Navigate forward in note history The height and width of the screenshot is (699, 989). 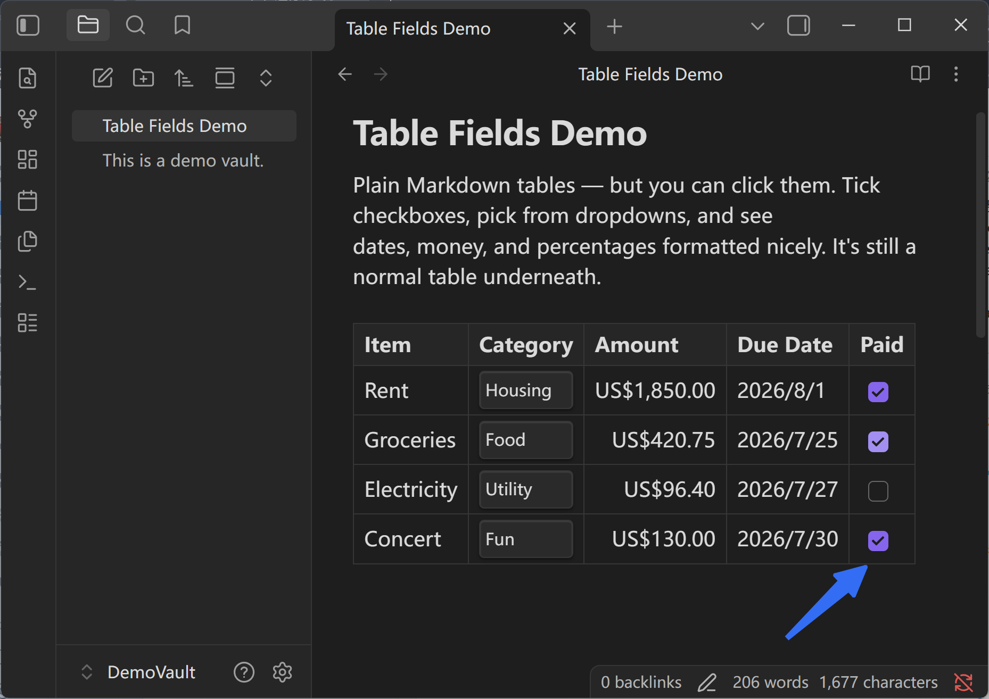[x=381, y=74]
